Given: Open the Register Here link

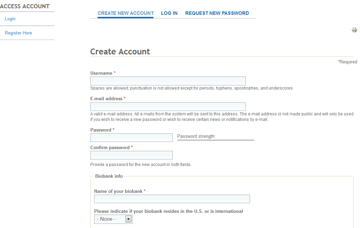Looking at the screenshot, I should (x=18, y=33).
